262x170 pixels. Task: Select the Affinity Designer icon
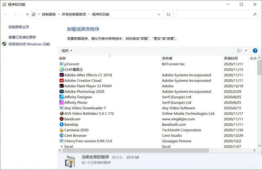pos(61,97)
